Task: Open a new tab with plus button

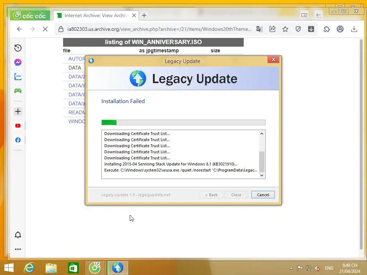Action: [144, 15]
